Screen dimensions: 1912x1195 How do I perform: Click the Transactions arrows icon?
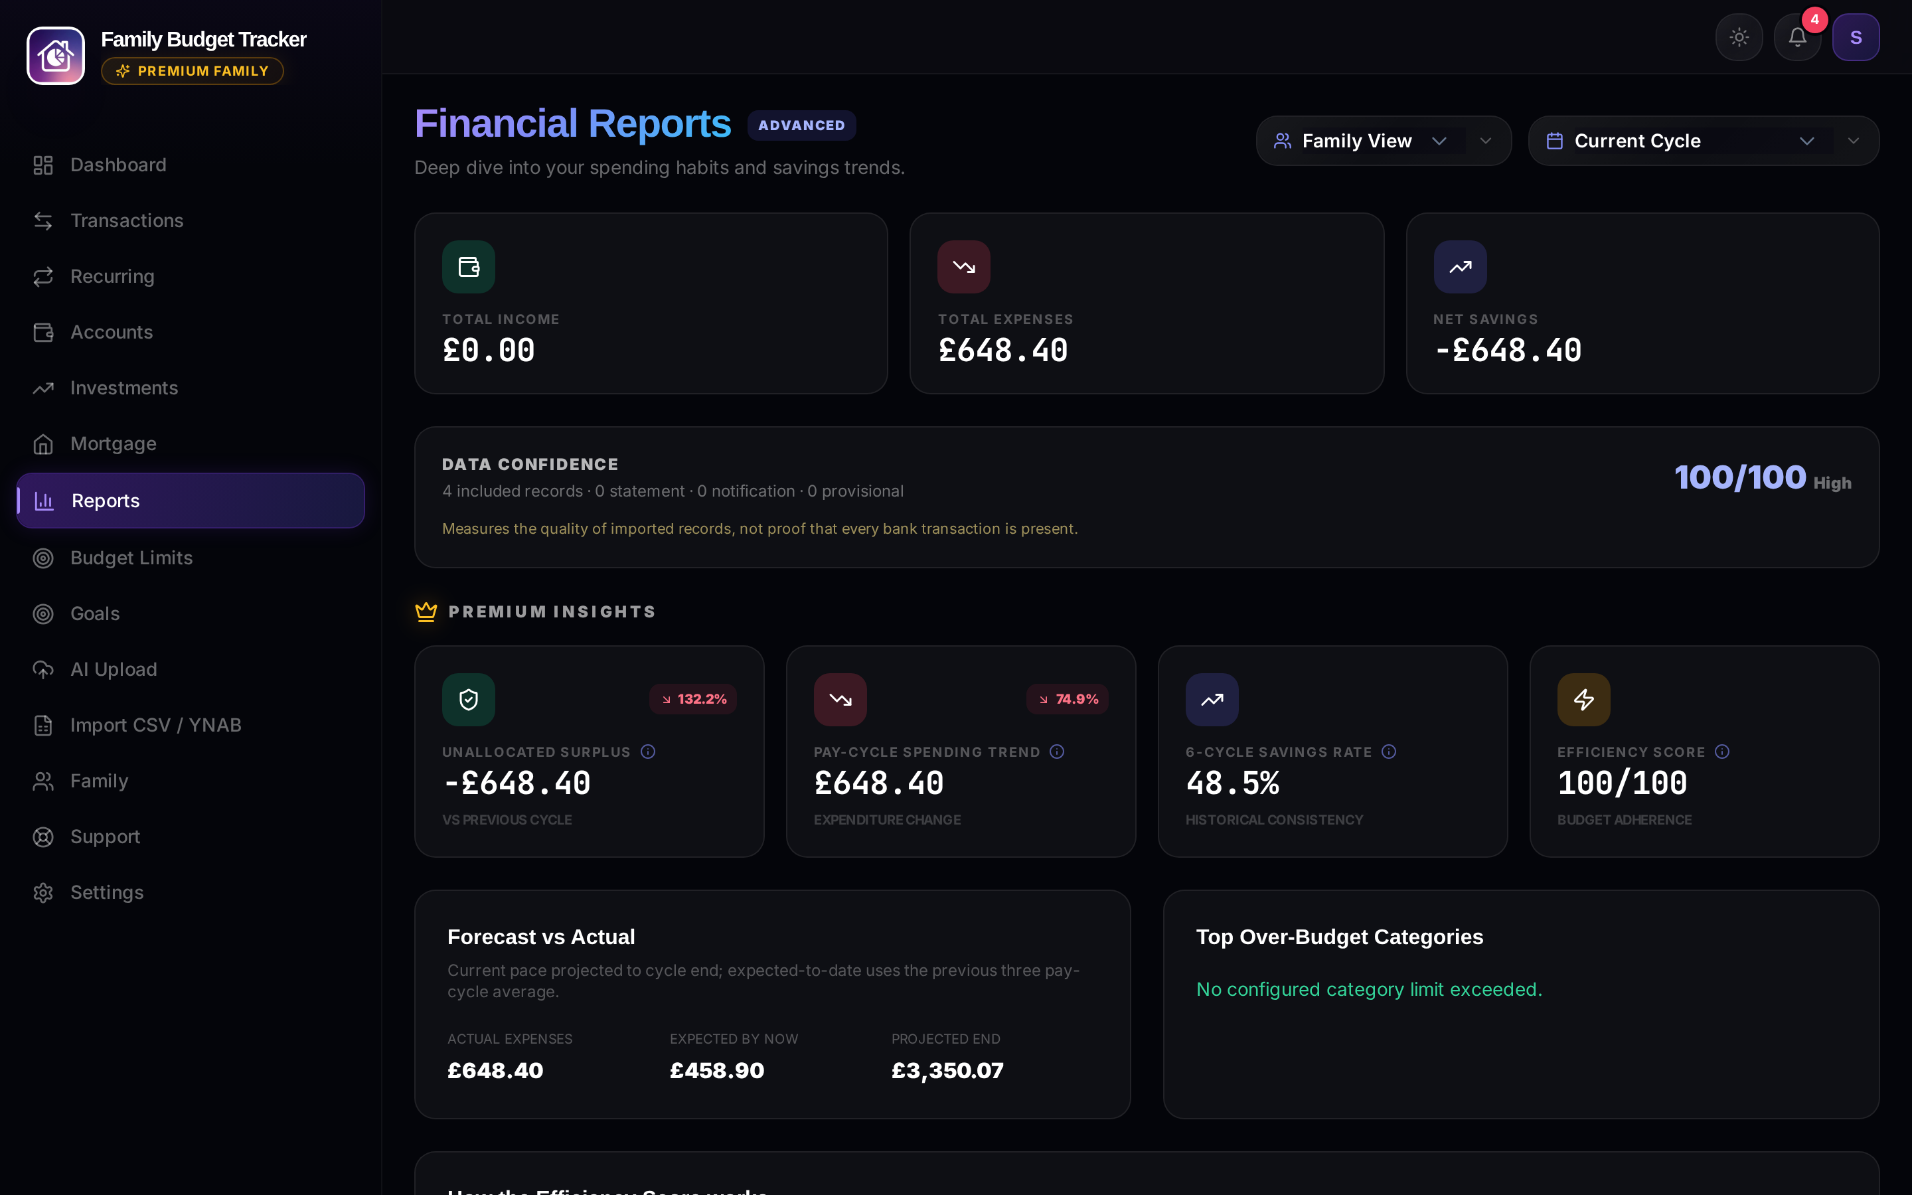43,220
